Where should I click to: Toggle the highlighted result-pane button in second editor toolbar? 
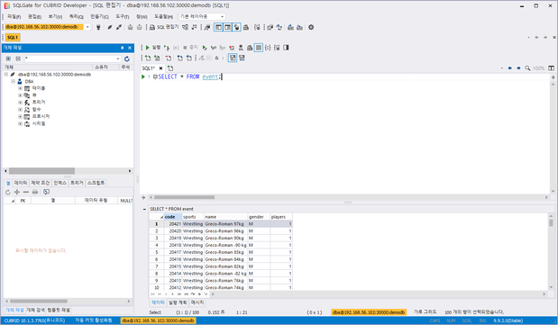pyautogui.click(x=233, y=58)
